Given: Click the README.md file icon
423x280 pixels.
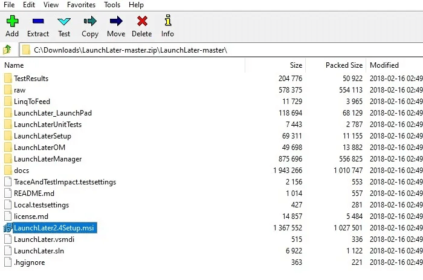Looking at the screenshot, I should (x=8, y=194).
